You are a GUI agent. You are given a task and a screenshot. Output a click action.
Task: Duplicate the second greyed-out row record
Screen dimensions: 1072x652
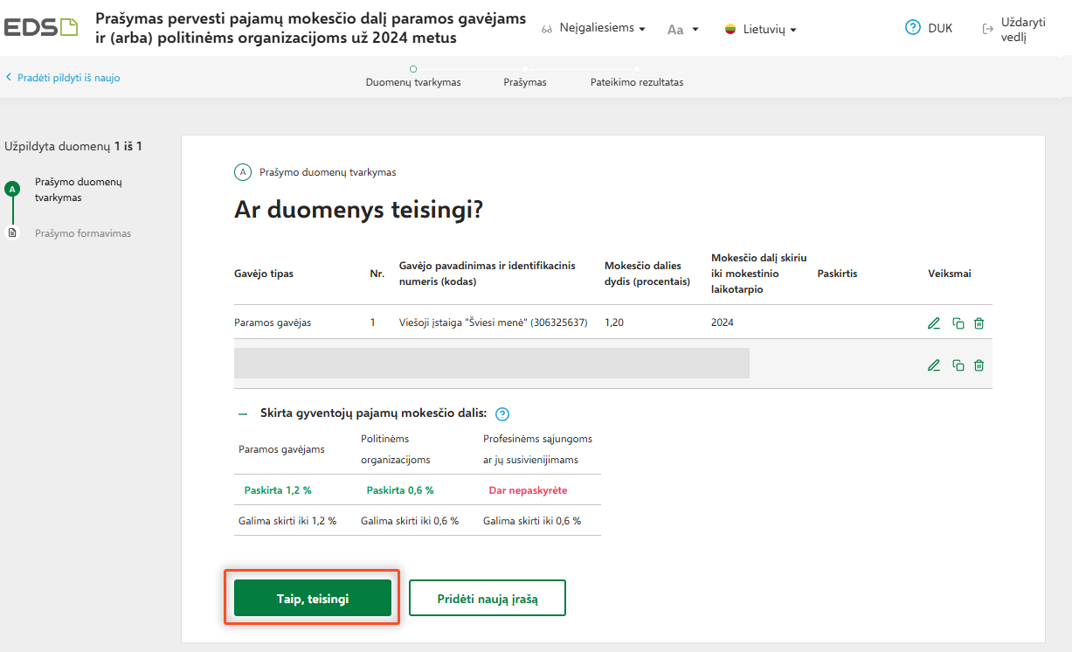[x=958, y=365]
